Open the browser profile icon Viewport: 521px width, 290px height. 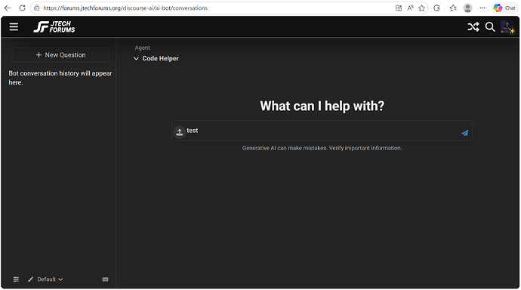[468, 8]
